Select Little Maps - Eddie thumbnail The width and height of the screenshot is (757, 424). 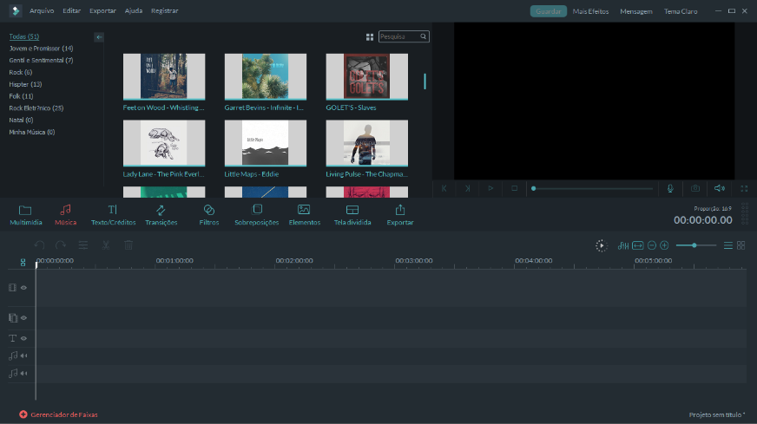[x=266, y=143]
